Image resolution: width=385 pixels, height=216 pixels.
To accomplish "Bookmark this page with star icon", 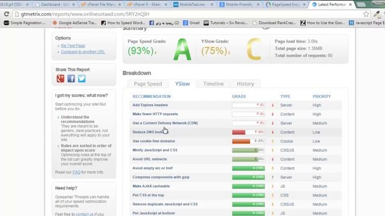I will (366, 14).
